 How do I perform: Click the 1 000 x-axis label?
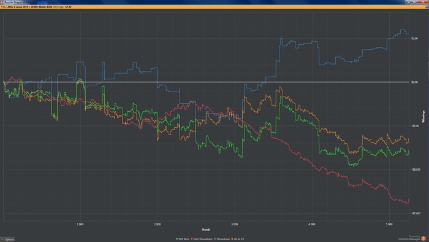tap(80, 224)
